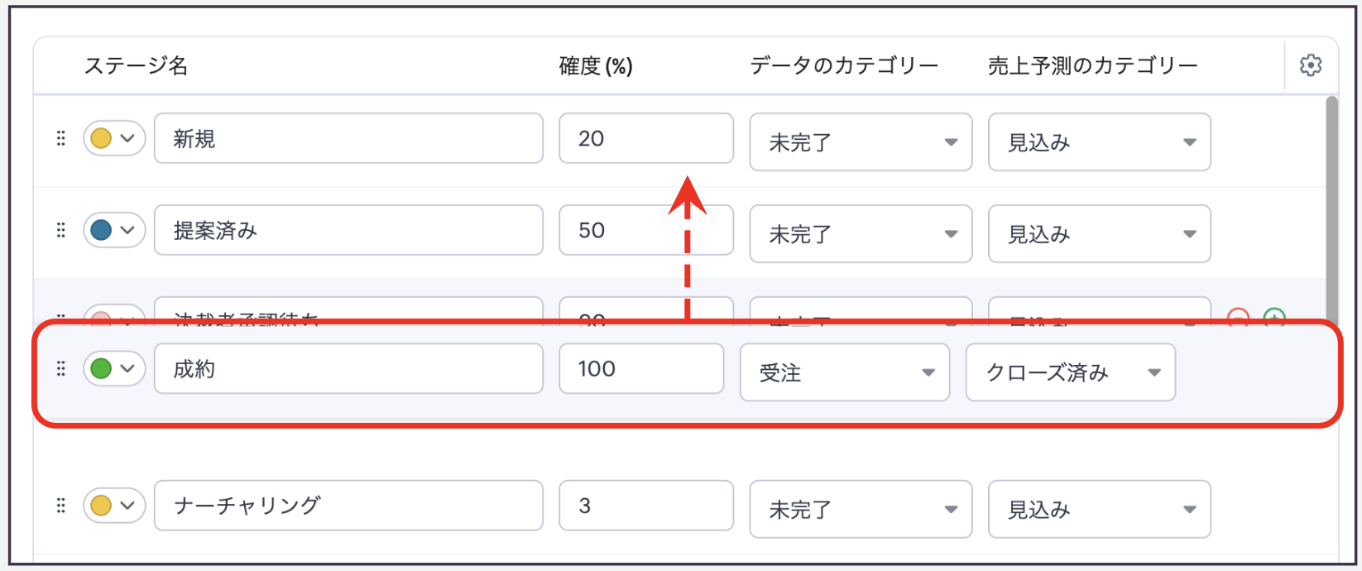
Task: Click drag handle of ナーチャリング row
Action: point(60,505)
